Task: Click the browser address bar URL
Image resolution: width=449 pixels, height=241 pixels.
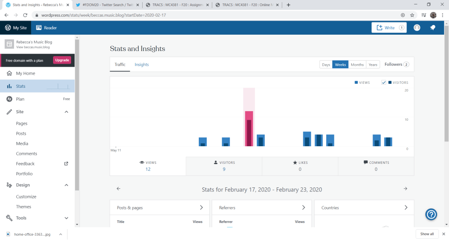Action: (x=176, y=15)
